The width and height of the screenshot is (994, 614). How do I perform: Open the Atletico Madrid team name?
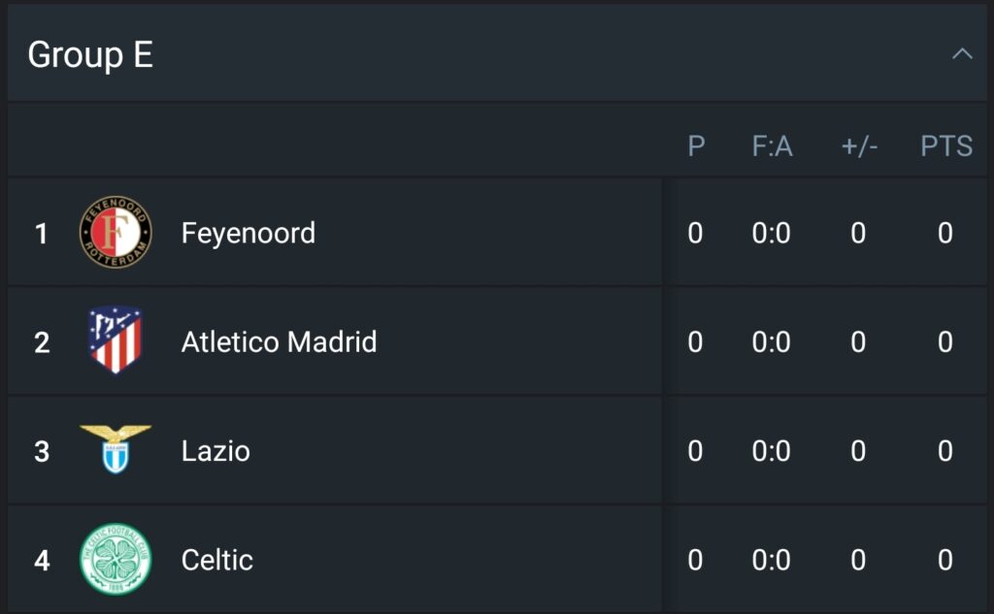click(x=279, y=341)
